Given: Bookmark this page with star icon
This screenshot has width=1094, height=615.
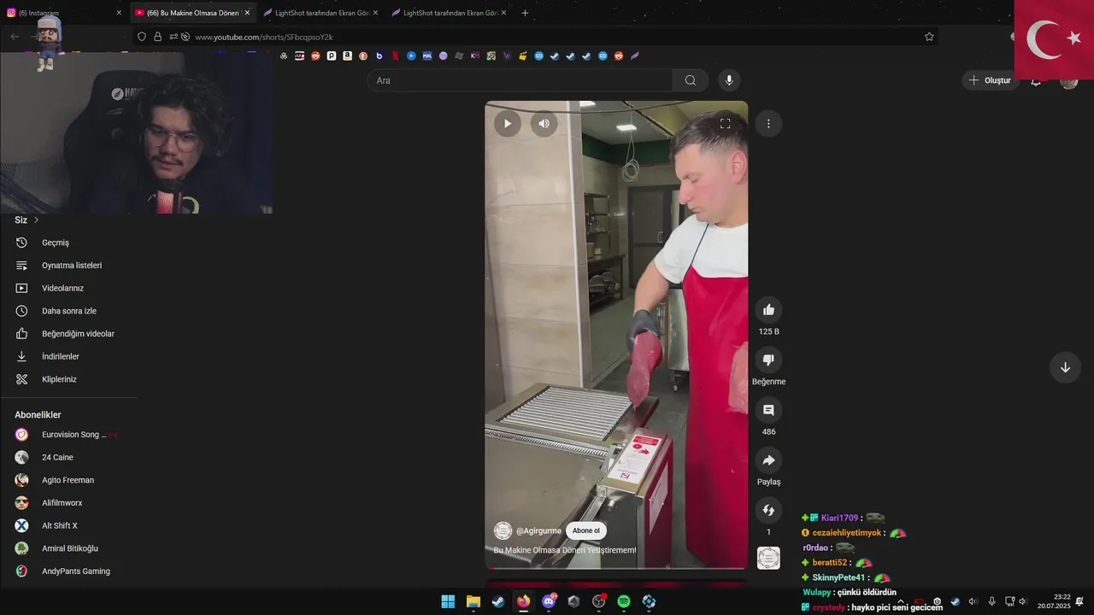Looking at the screenshot, I should click(x=929, y=37).
